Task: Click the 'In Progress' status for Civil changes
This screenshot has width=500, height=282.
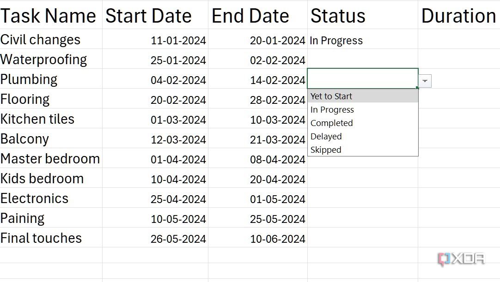Action: coord(336,41)
